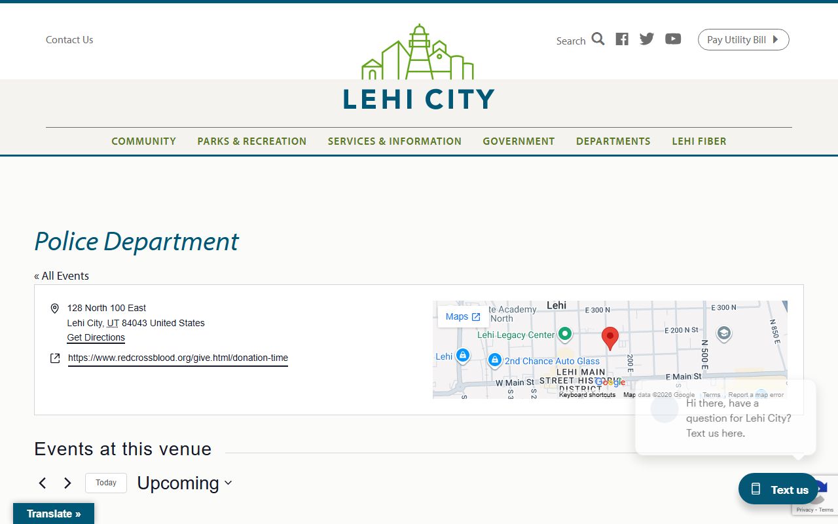Open the Government menu
The width and height of the screenshot is (838, 524).
coord(519,141)
